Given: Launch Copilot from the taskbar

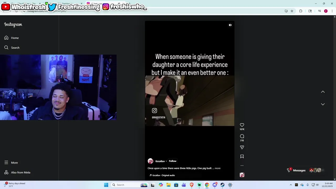Looking at the screenshot, I should click(161, 185).
